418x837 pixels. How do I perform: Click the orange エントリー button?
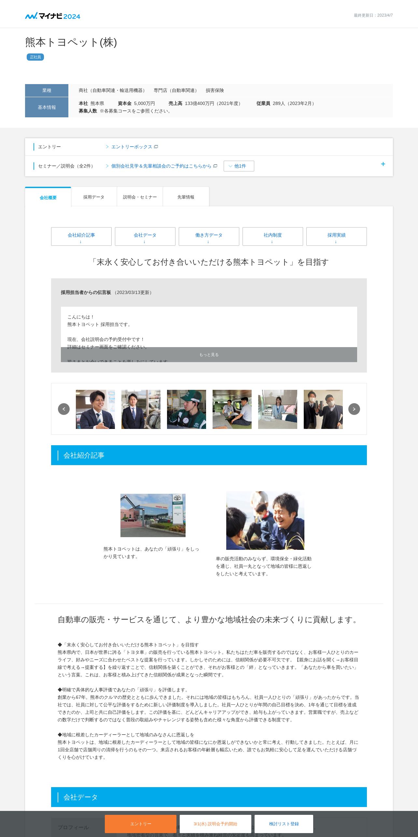(x=141, y=824)
